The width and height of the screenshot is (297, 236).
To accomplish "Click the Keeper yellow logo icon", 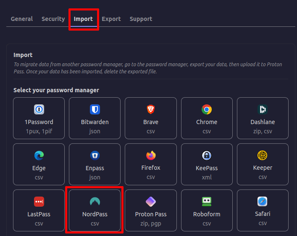I will tap(262, 156).
